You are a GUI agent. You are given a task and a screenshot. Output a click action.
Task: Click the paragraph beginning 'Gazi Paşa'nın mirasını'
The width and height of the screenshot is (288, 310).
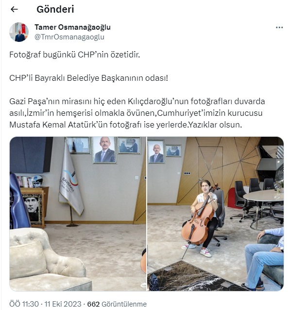(137, 113)
